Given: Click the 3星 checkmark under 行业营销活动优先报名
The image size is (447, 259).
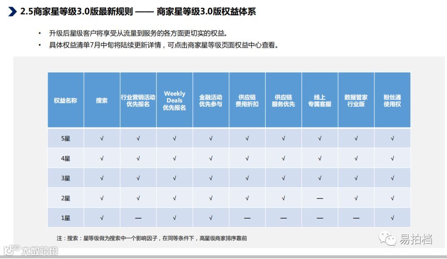Looking at the screenshot, I should 138,178.
